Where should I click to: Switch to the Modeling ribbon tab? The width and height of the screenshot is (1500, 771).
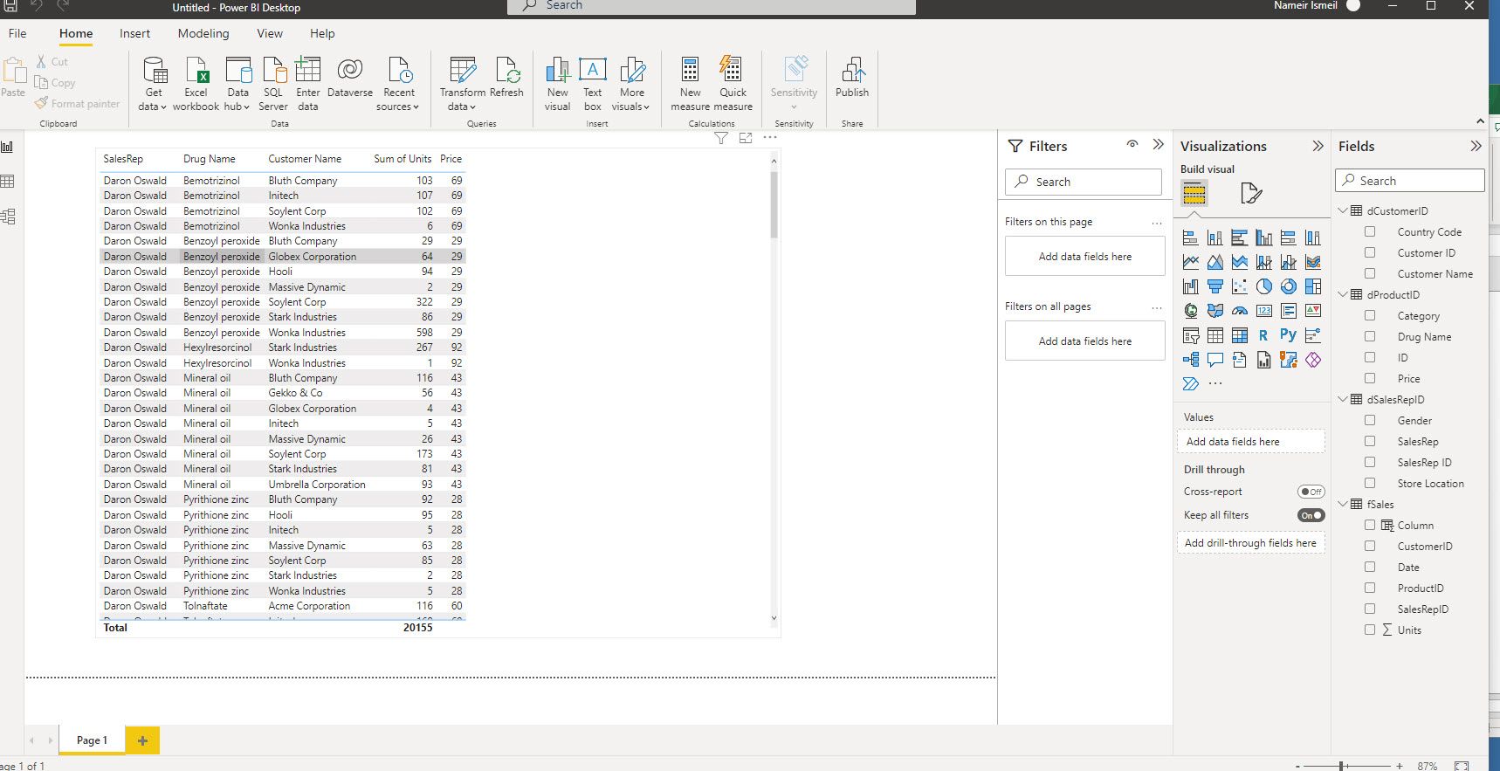tap(203, 33)
